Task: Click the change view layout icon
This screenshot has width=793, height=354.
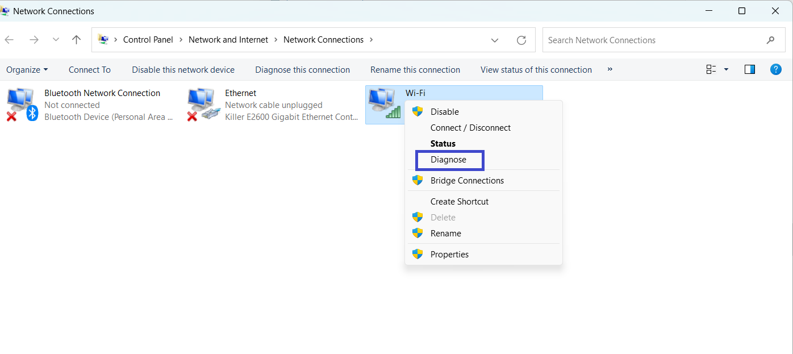Action: pos(711,69)
